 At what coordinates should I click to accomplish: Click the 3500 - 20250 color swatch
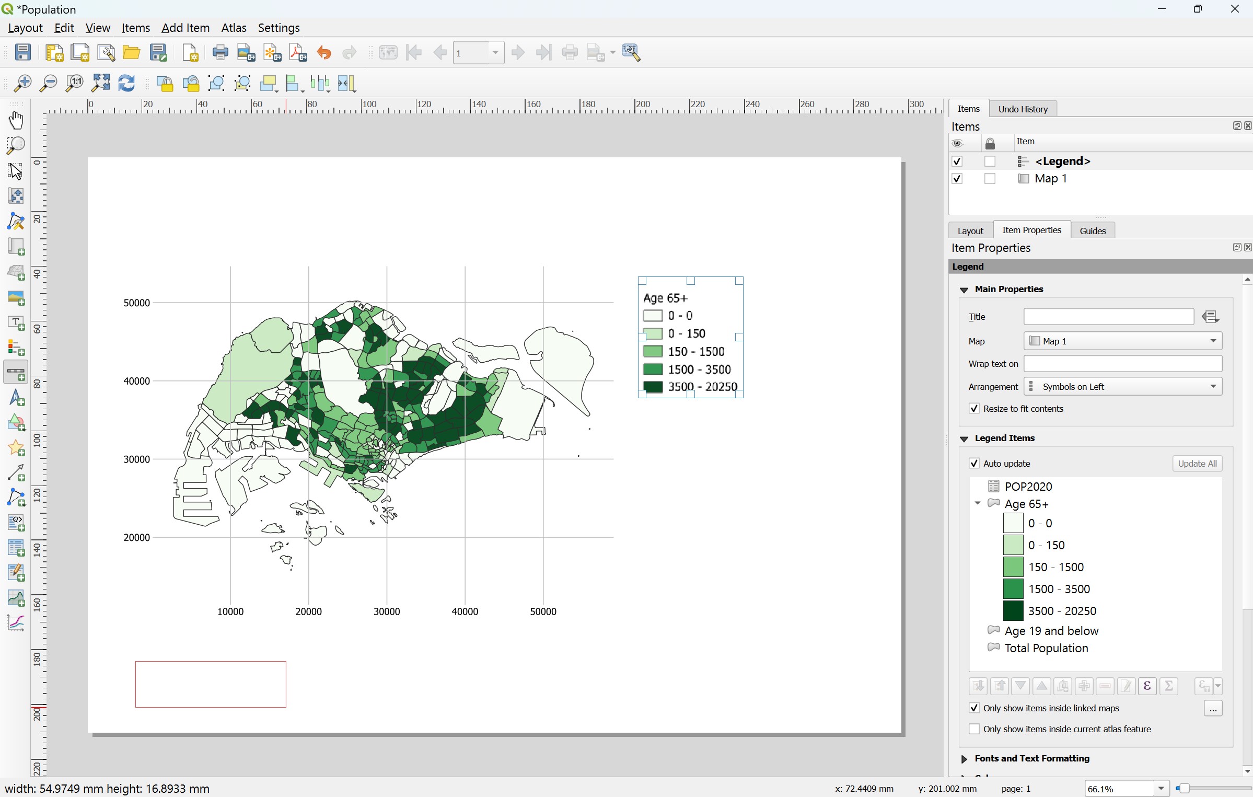pyautogui.click(x=1013, y=611)
